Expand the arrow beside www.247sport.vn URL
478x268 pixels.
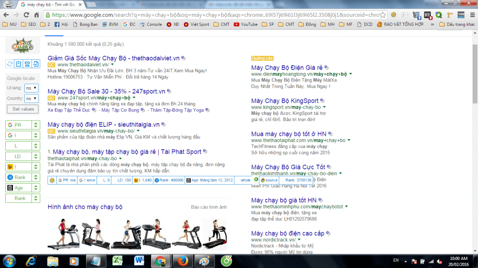pyautogui.click(x=134, y=98)
